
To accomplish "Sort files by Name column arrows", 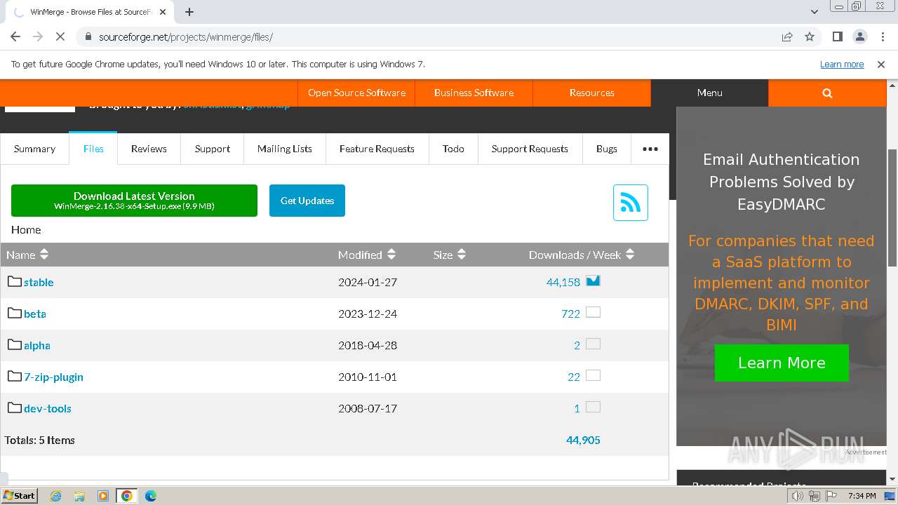I will tap(44, 255).
